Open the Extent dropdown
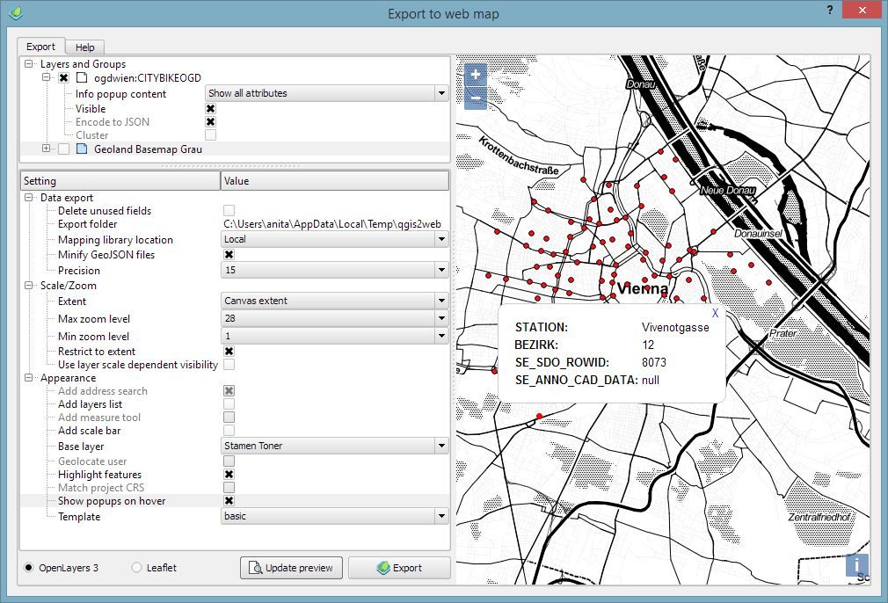 coord(334,301)
